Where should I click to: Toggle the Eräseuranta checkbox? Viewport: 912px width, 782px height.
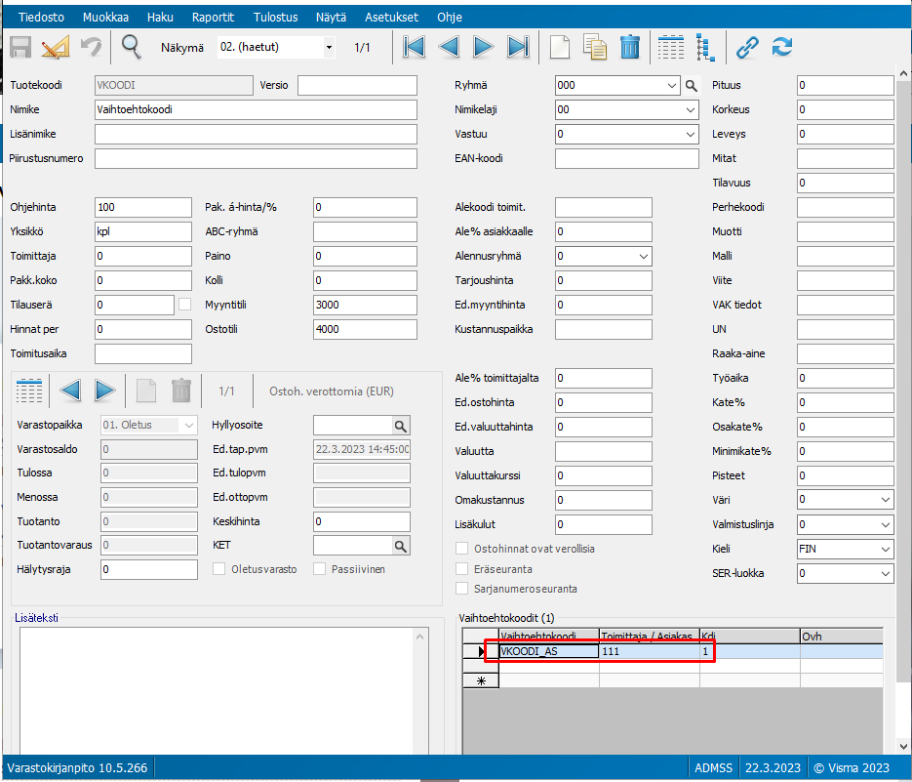[463, 568]
